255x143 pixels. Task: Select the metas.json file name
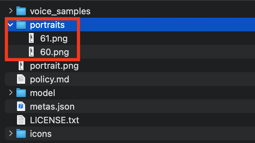pos(52,107)
